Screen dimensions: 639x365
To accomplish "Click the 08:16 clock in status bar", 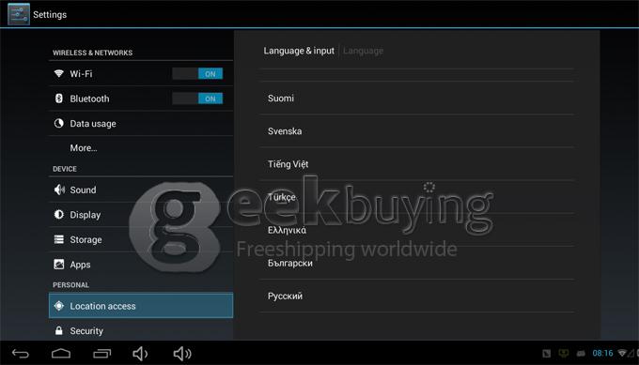I will click(602, 353).
